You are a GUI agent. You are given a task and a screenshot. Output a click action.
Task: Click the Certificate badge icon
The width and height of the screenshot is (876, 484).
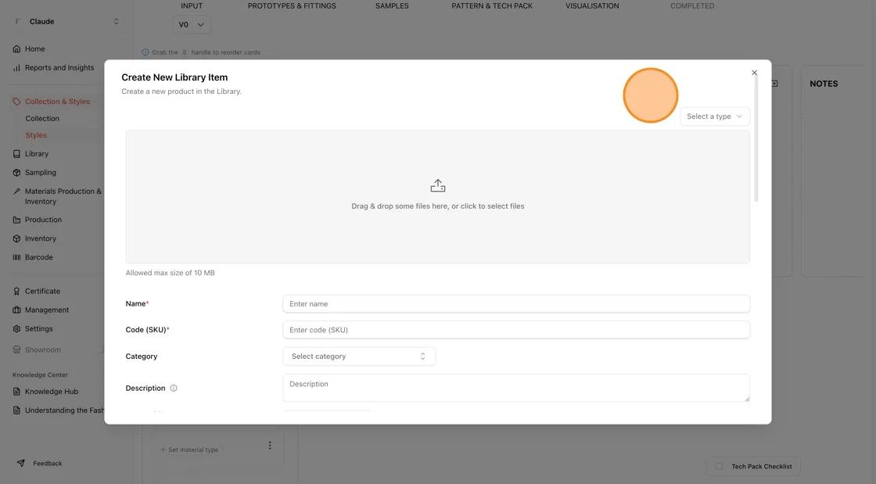coord(16,292)
